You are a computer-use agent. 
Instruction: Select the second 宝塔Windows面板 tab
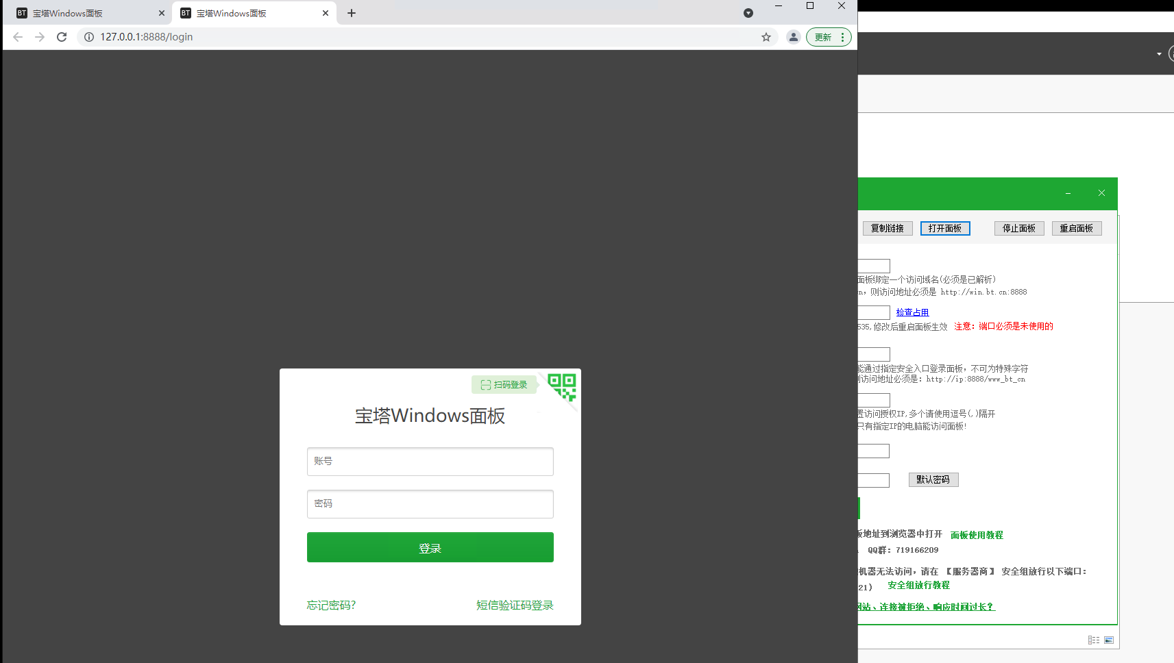point(254,13)
